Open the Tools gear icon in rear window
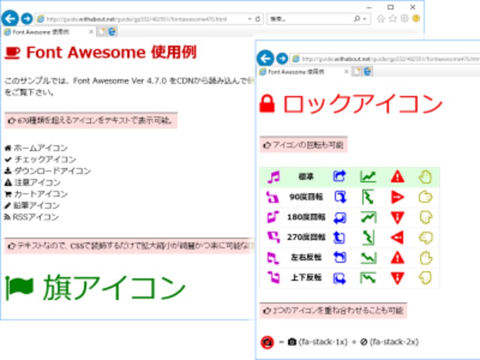This screenshot has height=360, width=480. pos(404,19)
